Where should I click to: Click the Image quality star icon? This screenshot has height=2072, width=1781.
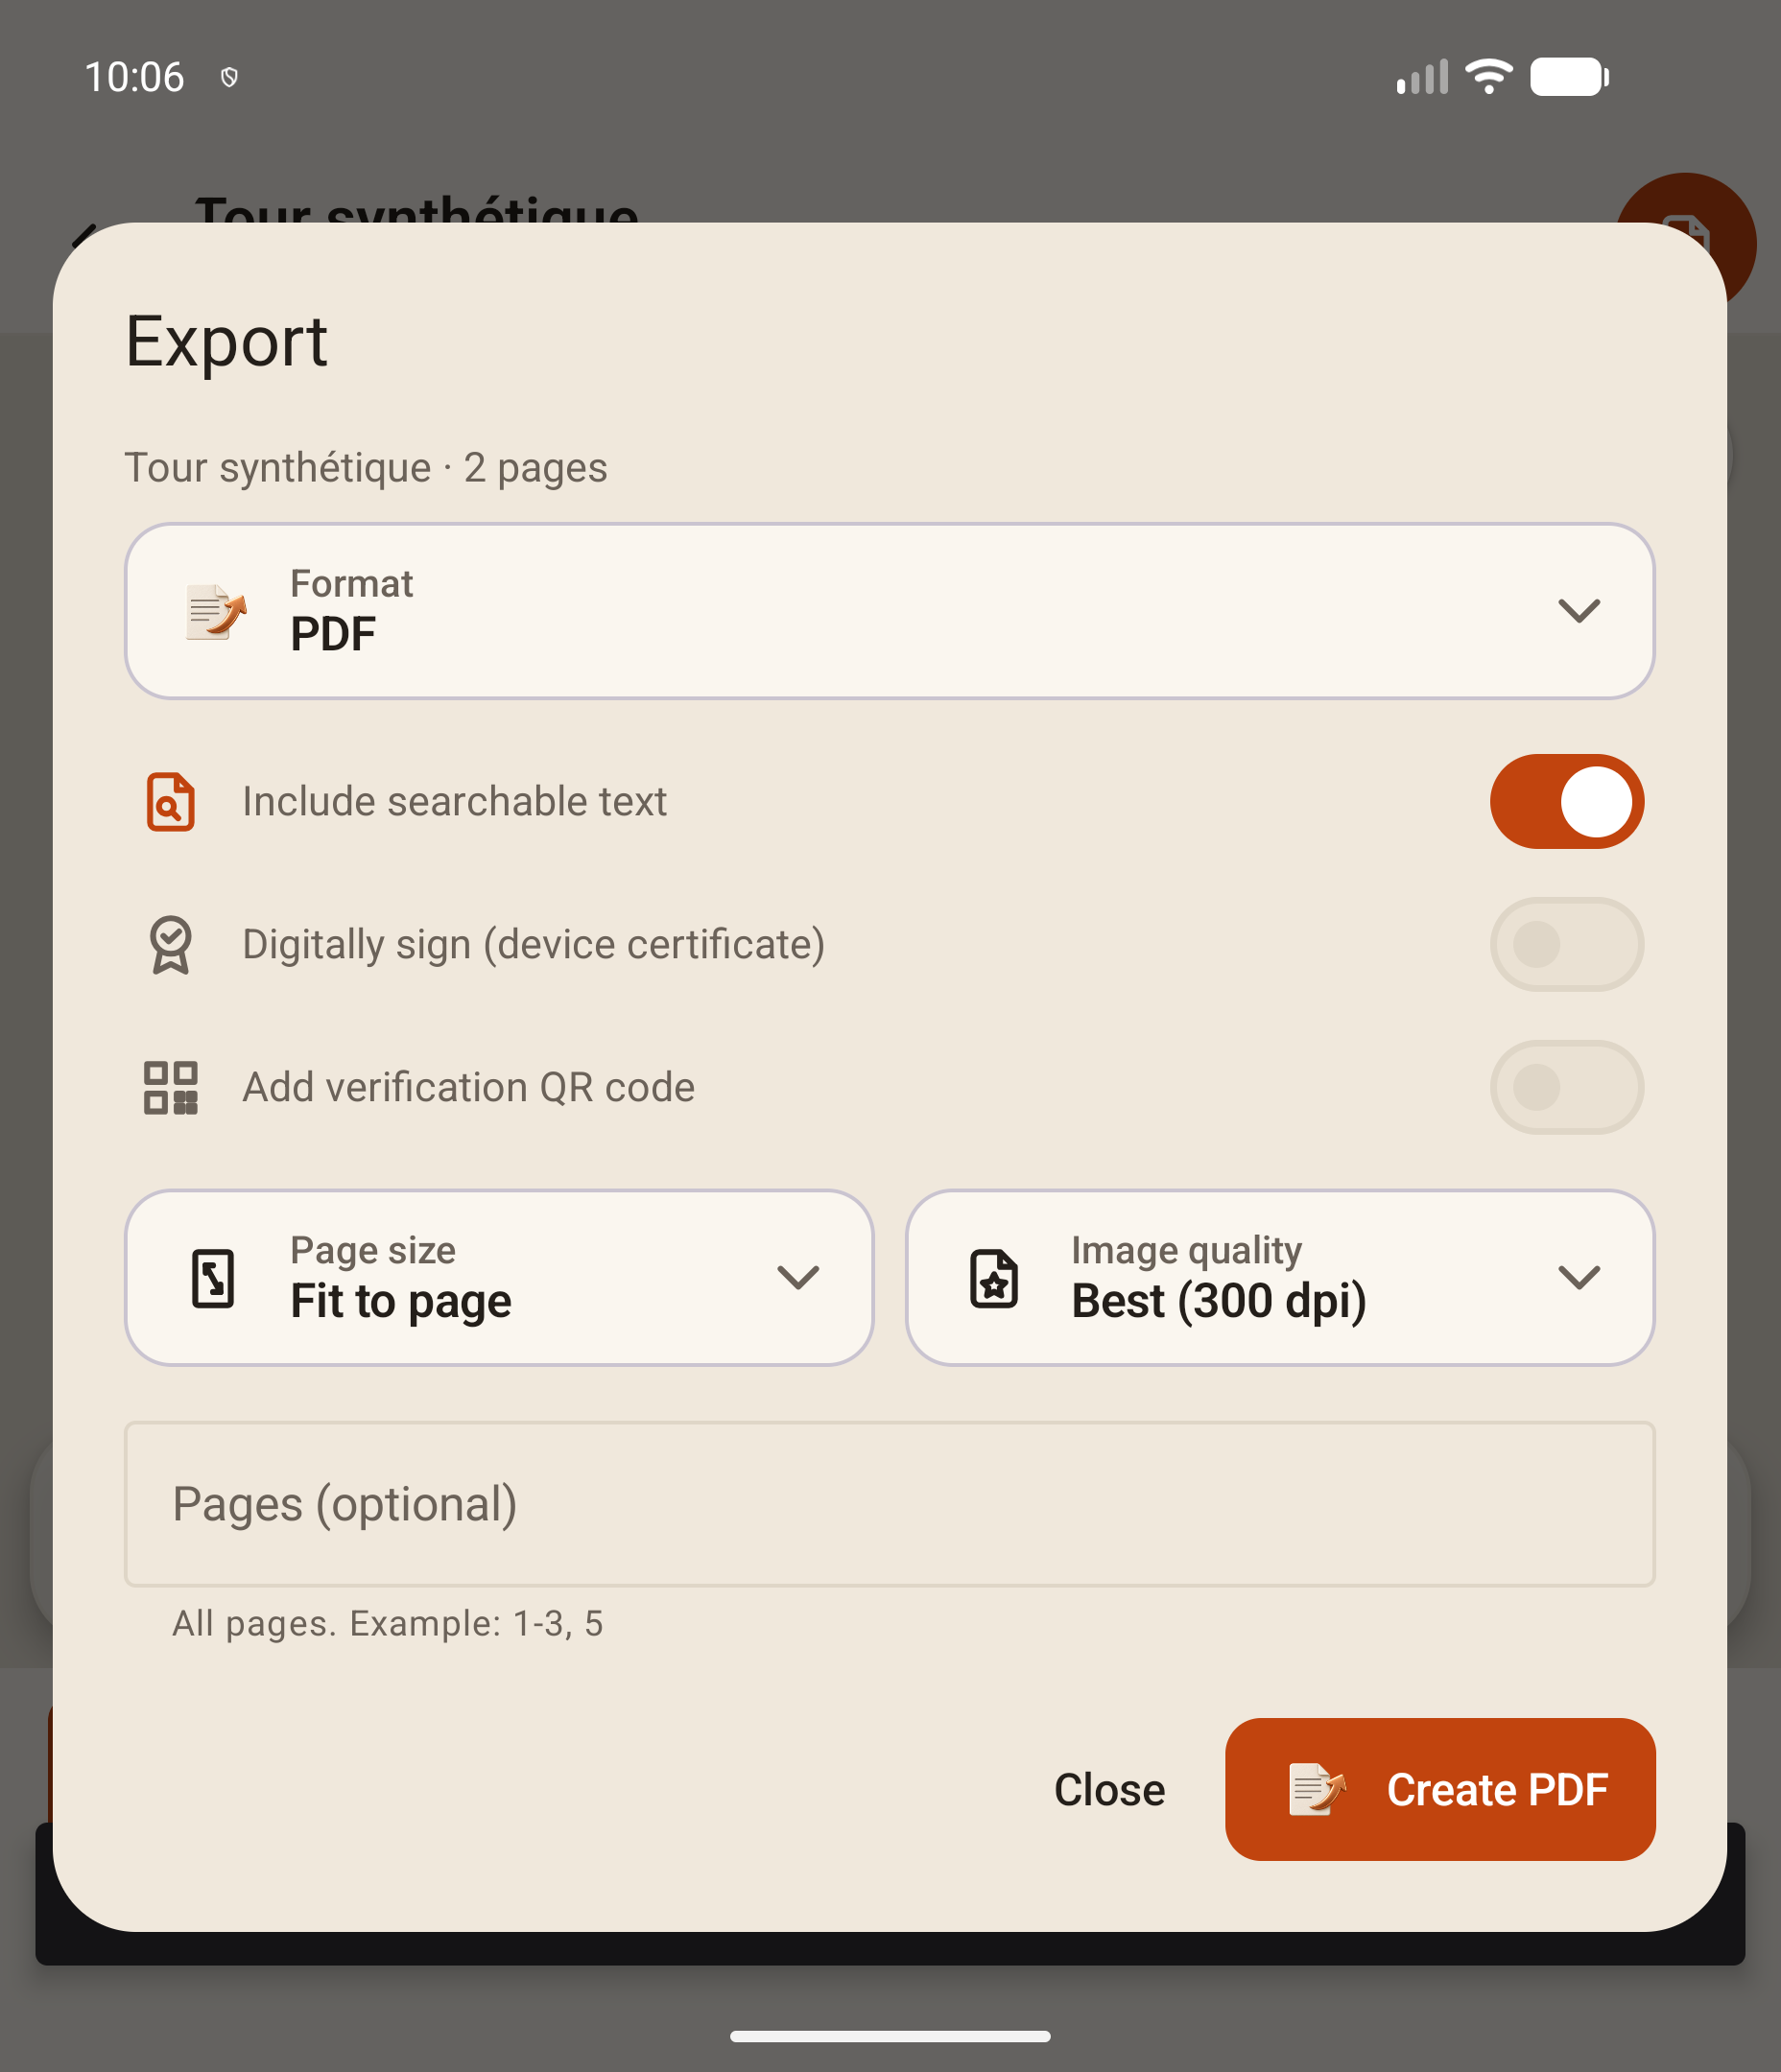[994, 1278]
